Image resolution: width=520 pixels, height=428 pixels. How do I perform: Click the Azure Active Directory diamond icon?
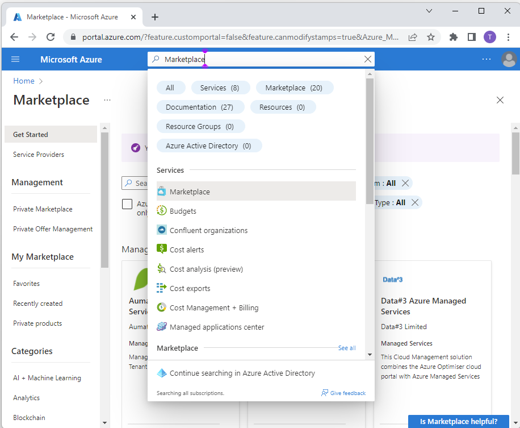point(161,373)
